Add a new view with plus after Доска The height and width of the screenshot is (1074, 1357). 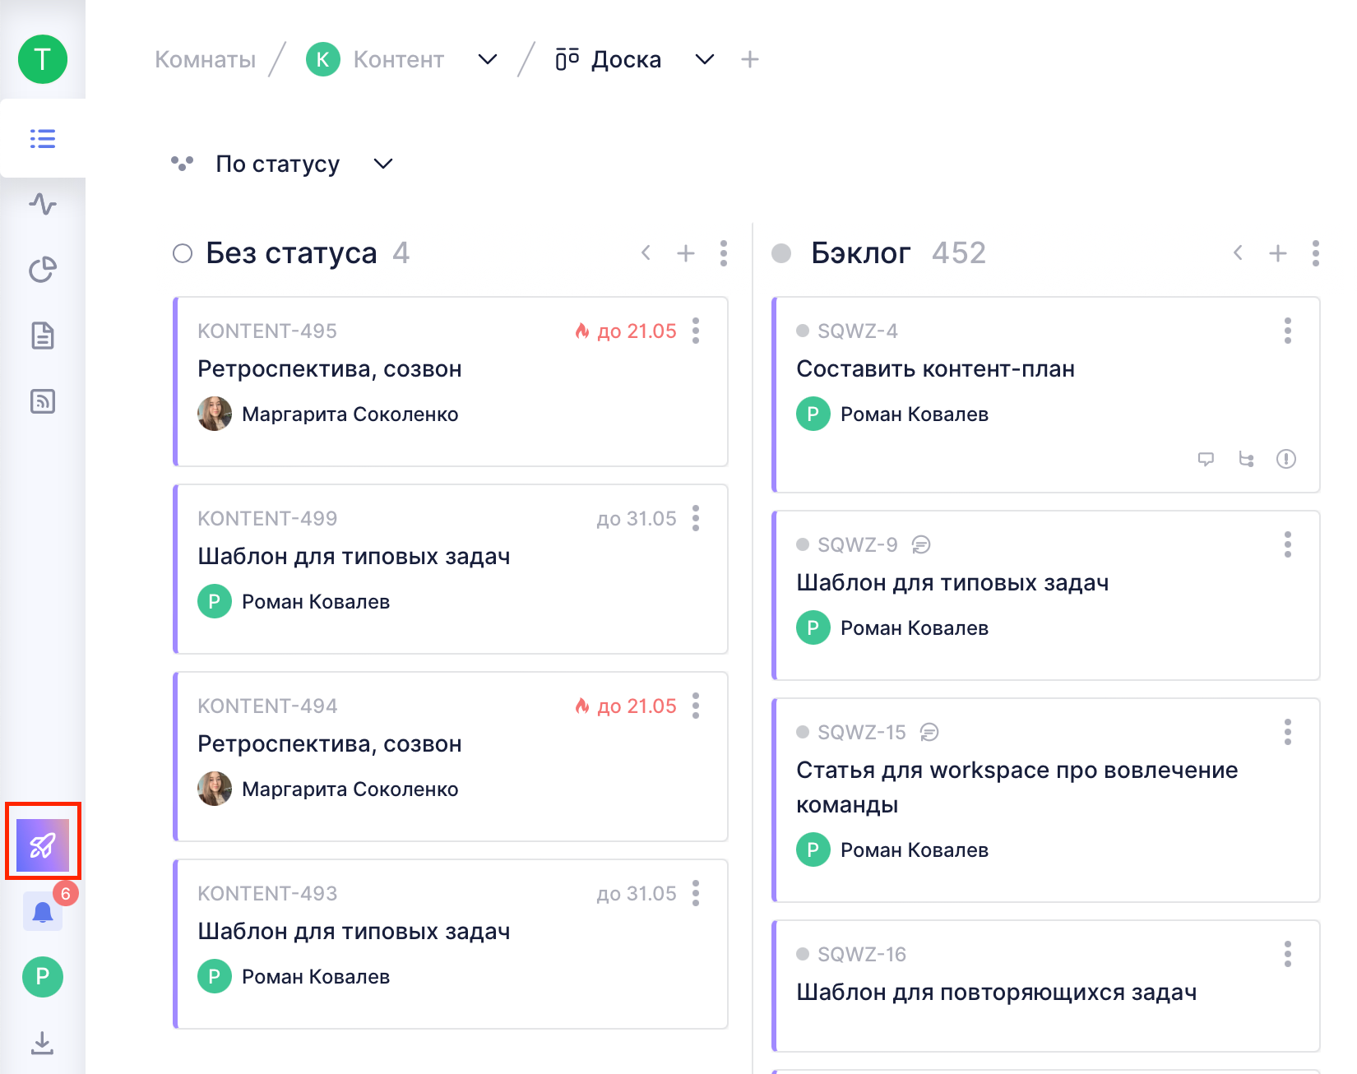(x=749, y=59)
